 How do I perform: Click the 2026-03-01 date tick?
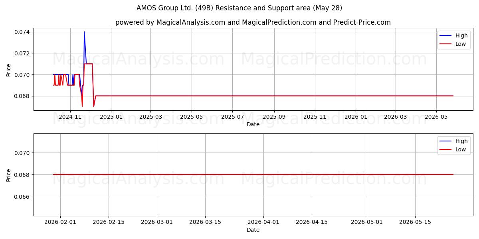(x=157, y=222)
